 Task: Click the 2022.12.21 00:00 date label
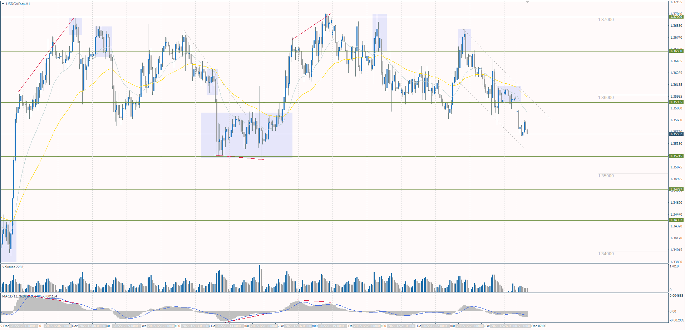pyautogui.click(x=401, y=326)
